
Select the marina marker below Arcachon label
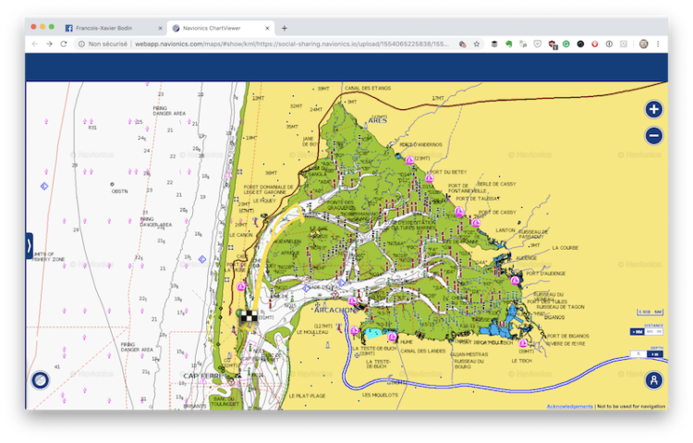(x=355, y=330)
